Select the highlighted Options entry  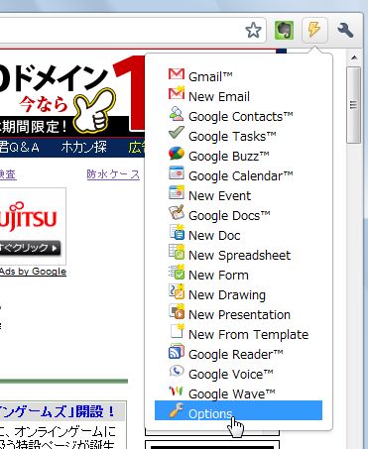tap(238, 410)
